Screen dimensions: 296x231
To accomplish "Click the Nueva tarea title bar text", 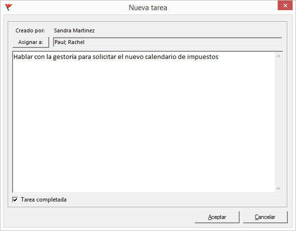I will [148, 8].
